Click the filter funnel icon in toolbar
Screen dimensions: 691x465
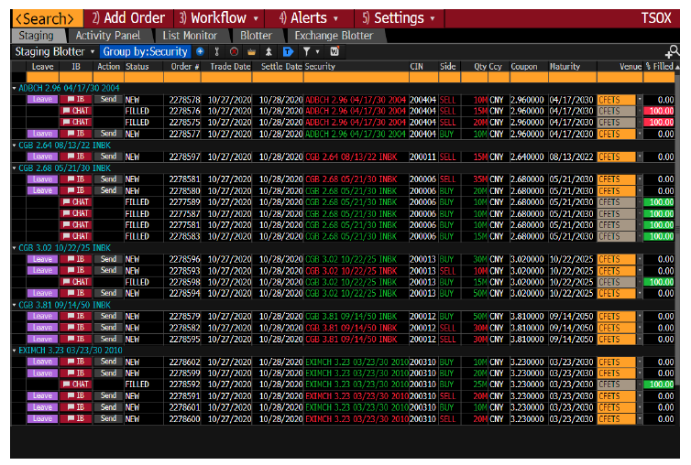pos(307,52)
